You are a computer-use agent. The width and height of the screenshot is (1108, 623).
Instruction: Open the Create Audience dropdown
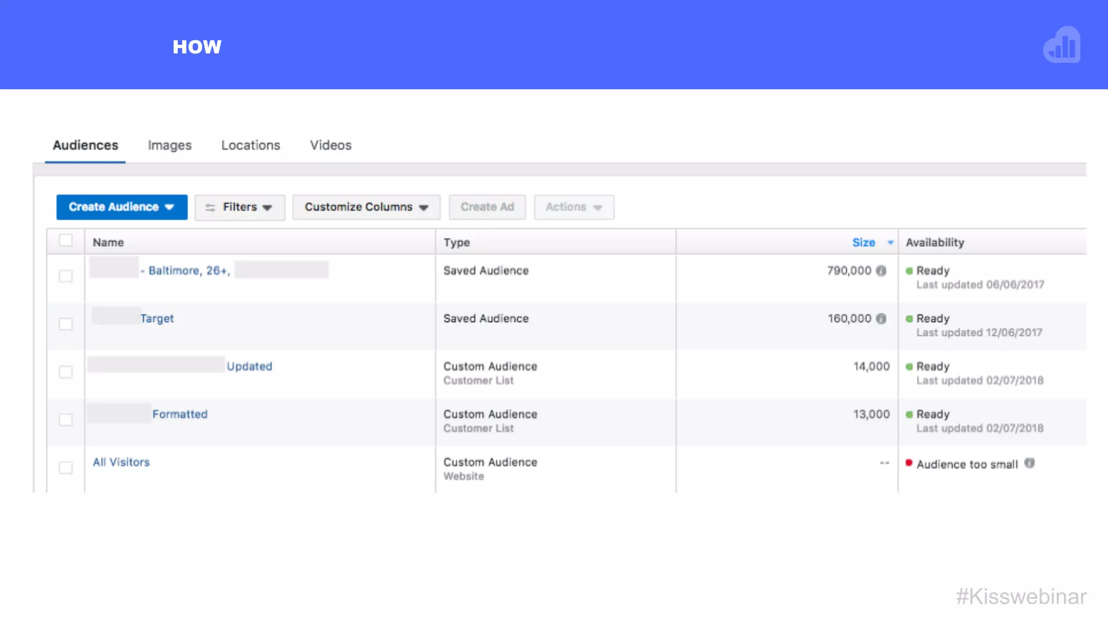(x=122, y=207)
